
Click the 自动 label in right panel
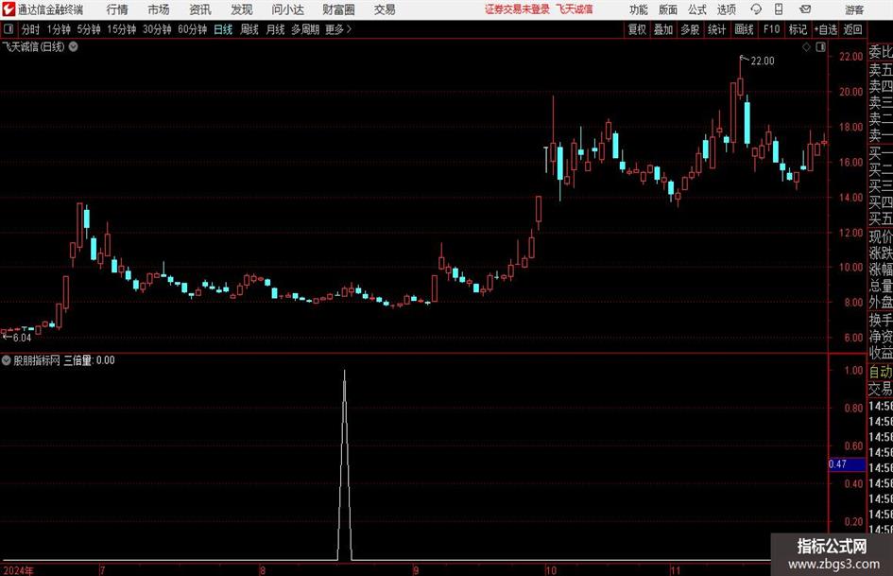point(881,372)
